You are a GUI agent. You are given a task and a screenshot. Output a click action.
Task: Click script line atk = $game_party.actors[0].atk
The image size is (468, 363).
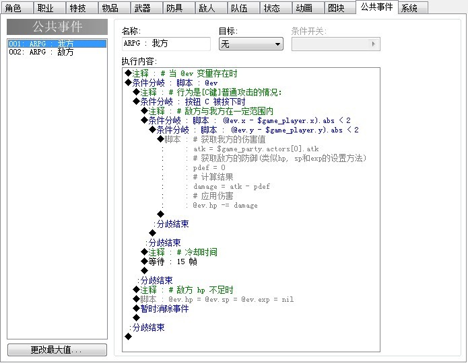coord(256,149)
